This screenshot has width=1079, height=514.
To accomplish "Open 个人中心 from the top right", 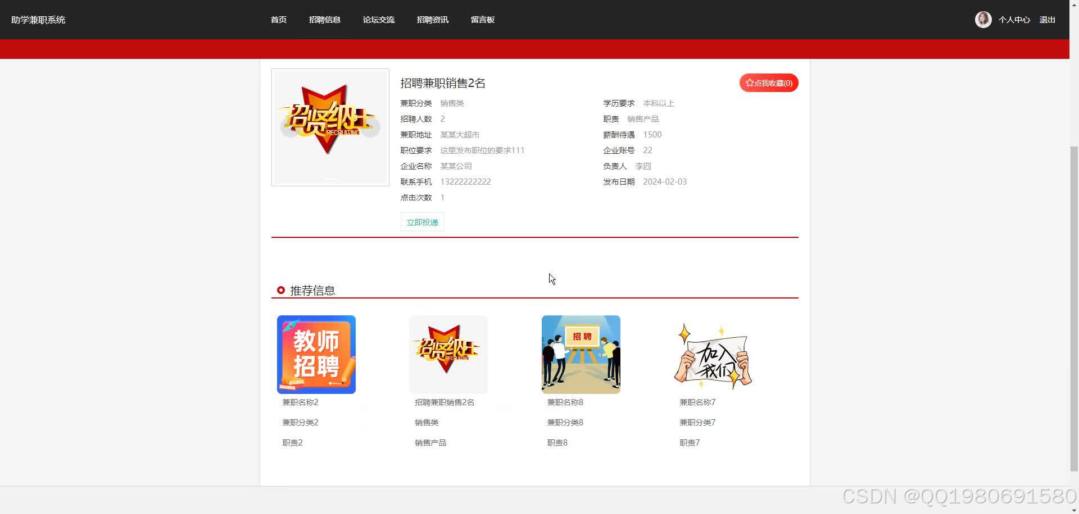I will click(x=1014, y=19).
